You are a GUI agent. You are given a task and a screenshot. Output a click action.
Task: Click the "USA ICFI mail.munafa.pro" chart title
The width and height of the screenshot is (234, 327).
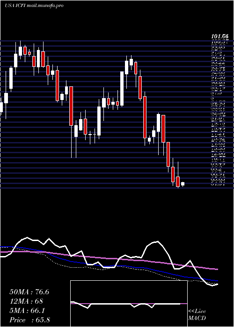pyautogui.click(x=34, y=6)
